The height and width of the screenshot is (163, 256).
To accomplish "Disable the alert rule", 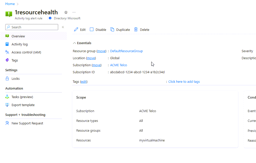I will (92, 29).
